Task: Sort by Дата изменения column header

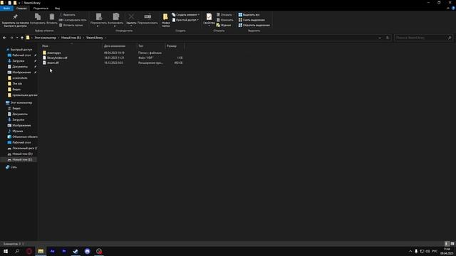Action: click(x=120, y=46)
